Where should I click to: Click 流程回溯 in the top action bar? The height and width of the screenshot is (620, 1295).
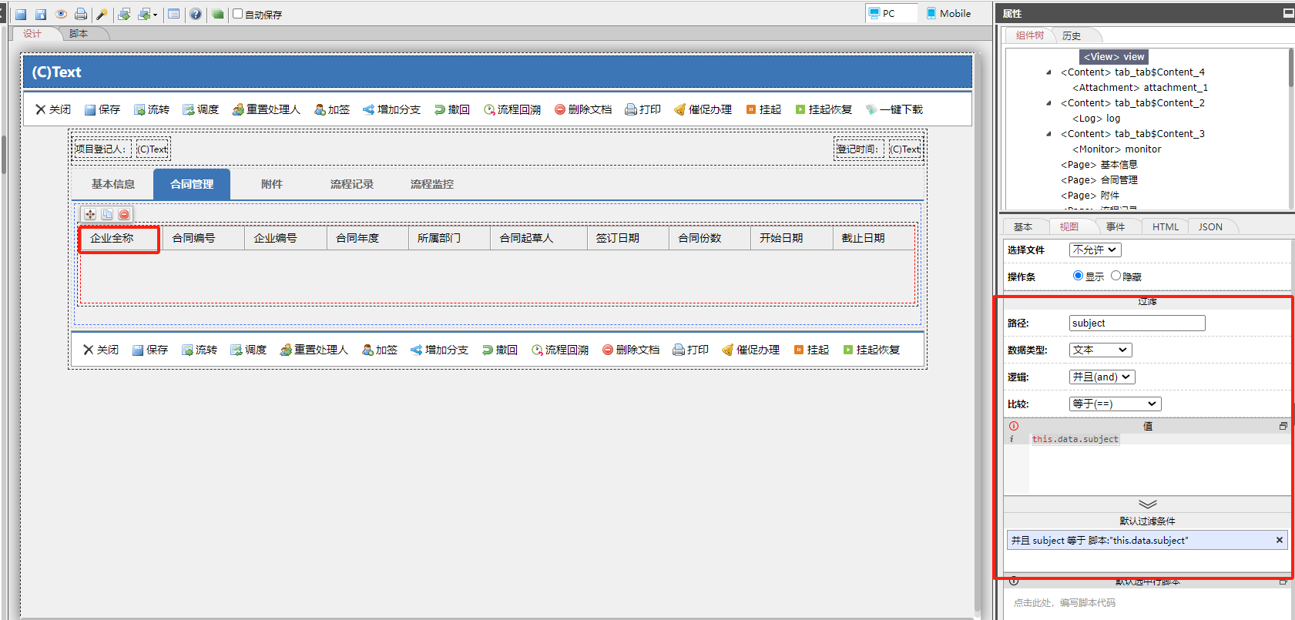(x=512, y=109)
